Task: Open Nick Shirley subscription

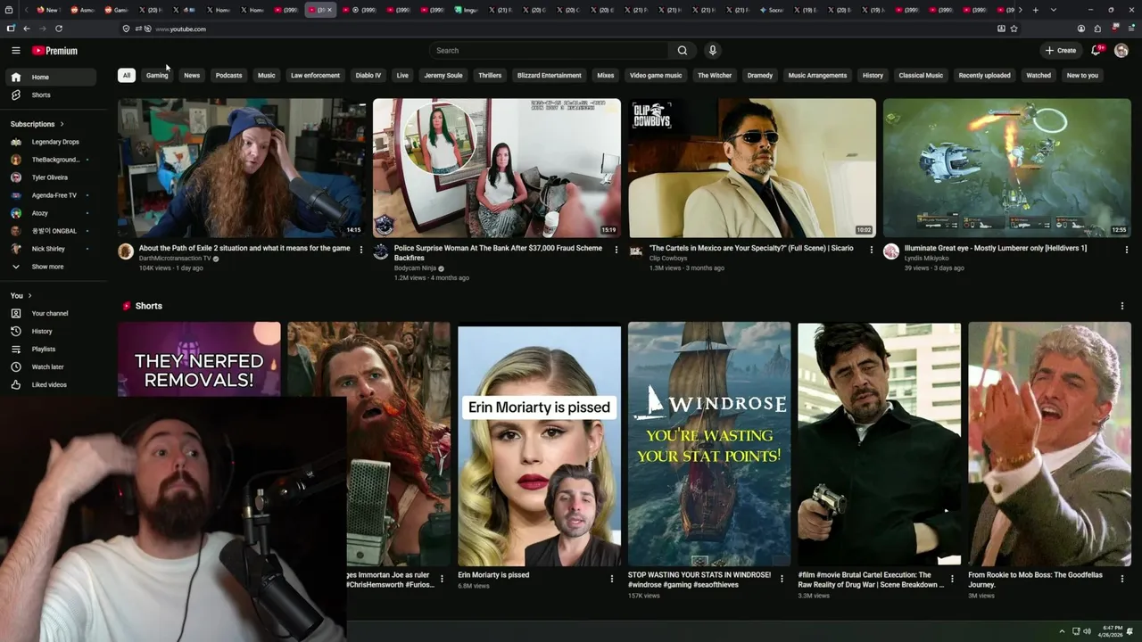Action: 50,249
